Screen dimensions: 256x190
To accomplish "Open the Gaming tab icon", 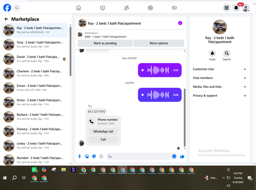I will [174, 8].
